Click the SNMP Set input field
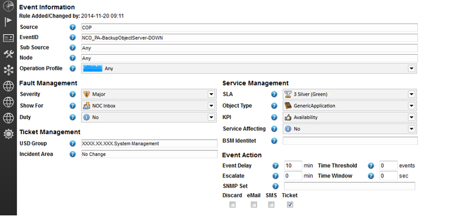451x219 pixels. tap(350, 186)
